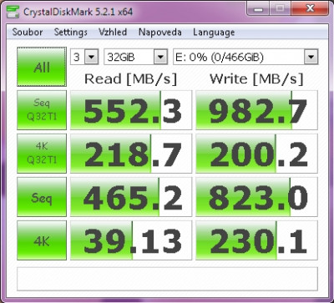
Task: Open the Napoveda menu
Action: pos(160,32)
